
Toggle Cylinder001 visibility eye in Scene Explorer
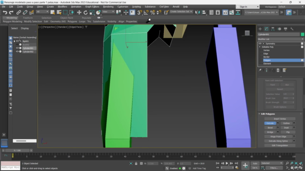tap(17, 48)
